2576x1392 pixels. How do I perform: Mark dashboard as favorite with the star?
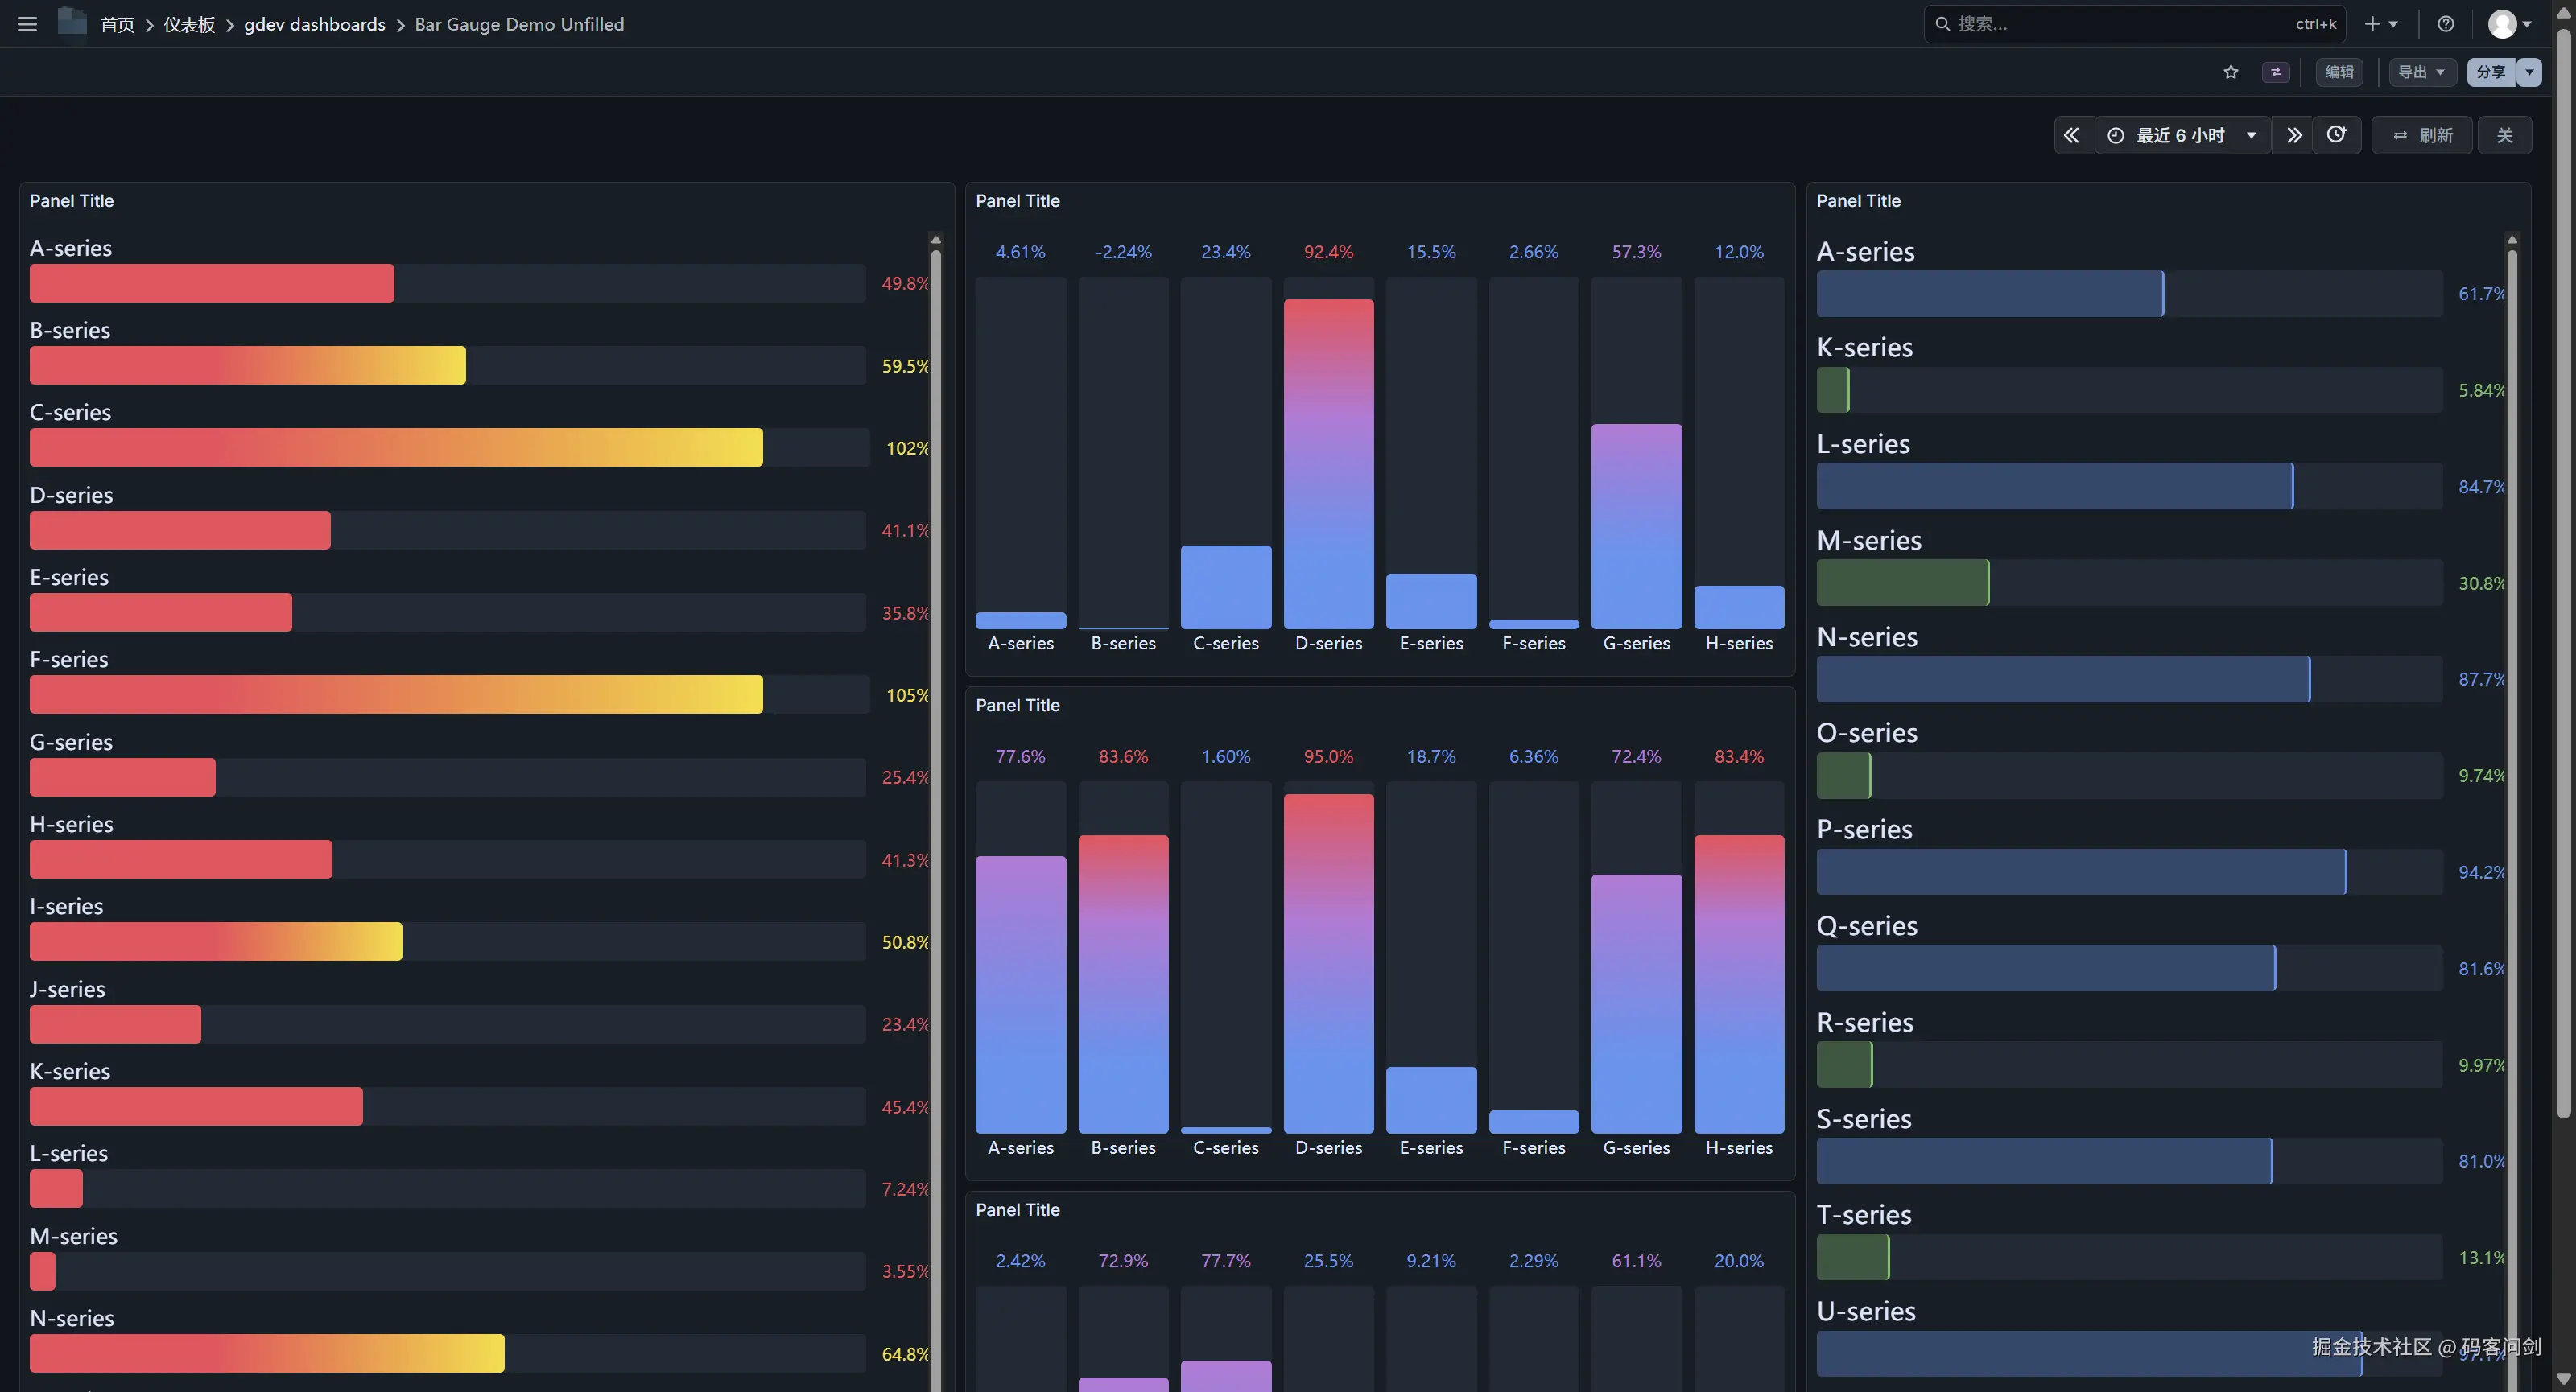coord(2231,72)
